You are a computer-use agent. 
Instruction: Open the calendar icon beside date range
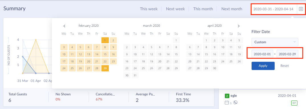pos(301,9)
